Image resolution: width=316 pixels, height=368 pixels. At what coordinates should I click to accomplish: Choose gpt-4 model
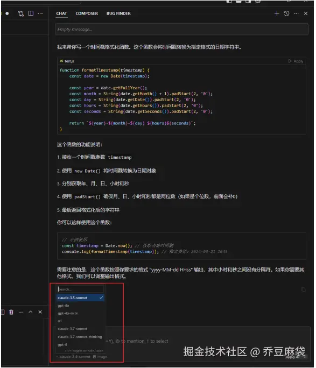point(62,344)
